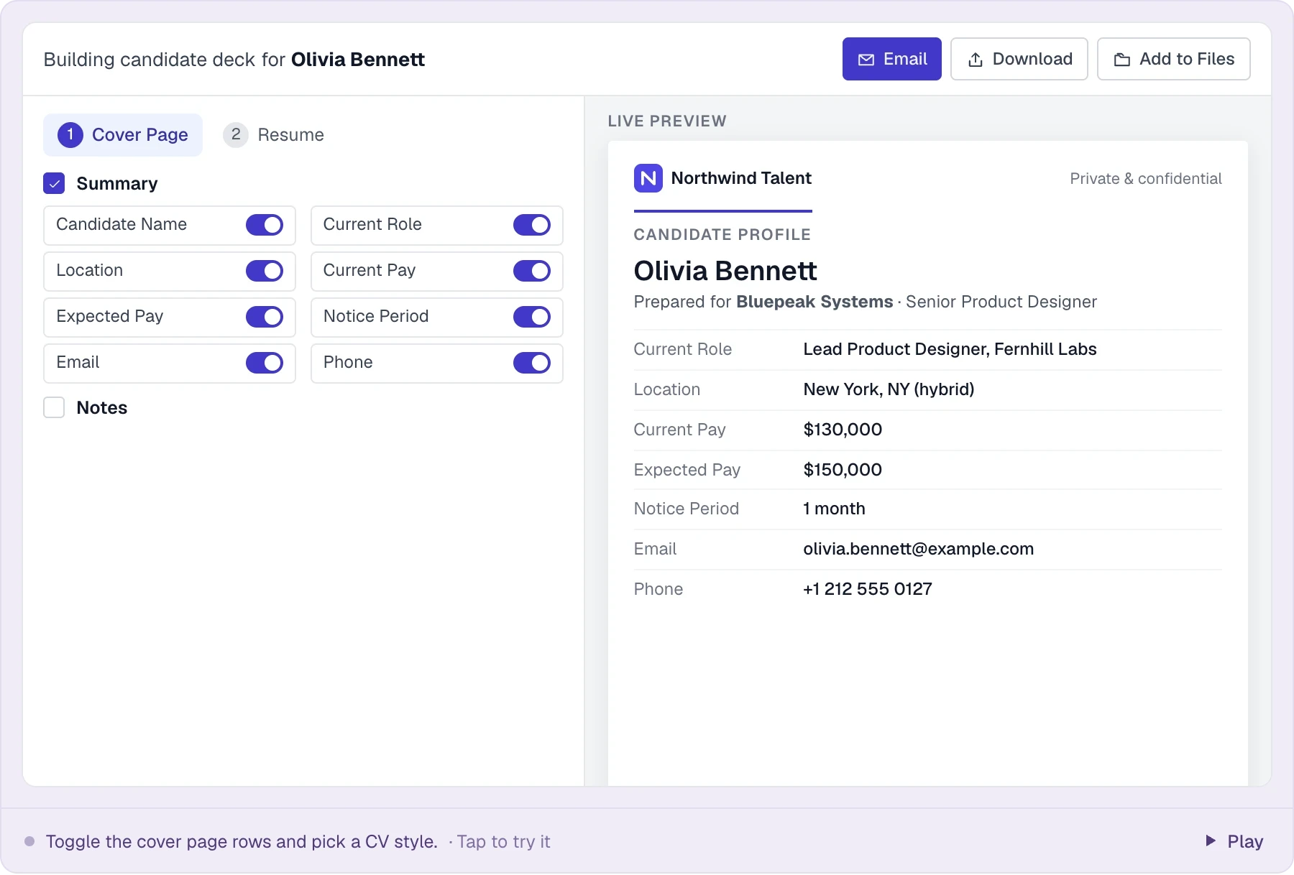Click the Download button
1294x875 pixels.
coord(1019,59)
